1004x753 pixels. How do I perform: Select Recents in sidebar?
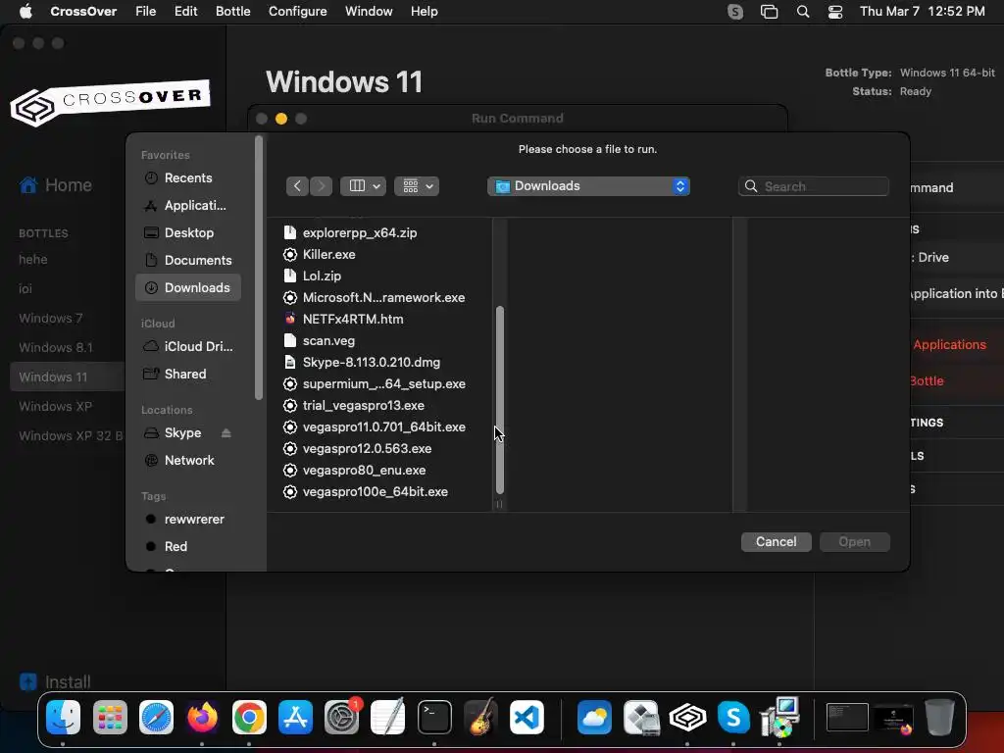click(x=188, y=178)
